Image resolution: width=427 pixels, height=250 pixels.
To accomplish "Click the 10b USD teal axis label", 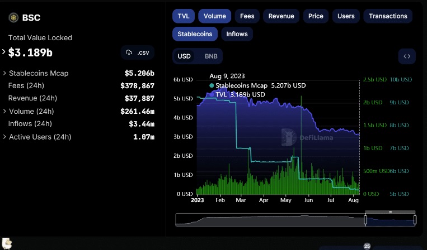I will pos(401,80).
